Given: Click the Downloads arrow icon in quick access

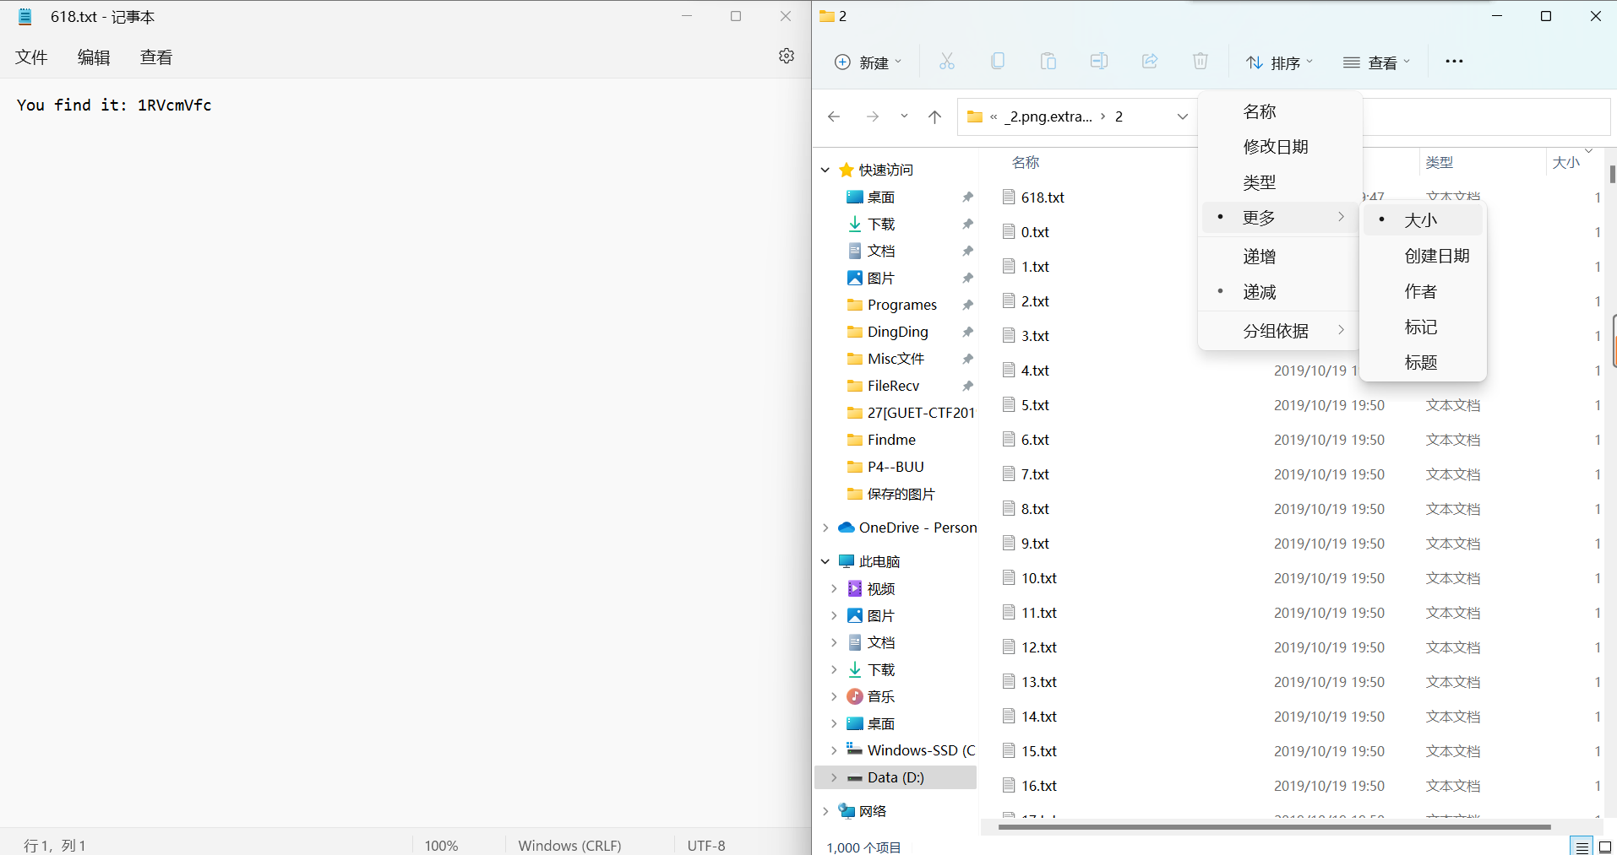Looking at the screenshot, I should click(855, 224).
